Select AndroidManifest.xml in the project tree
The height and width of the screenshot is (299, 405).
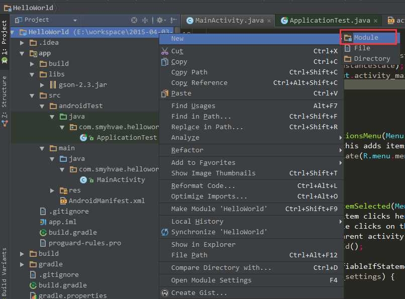point(107,201)
